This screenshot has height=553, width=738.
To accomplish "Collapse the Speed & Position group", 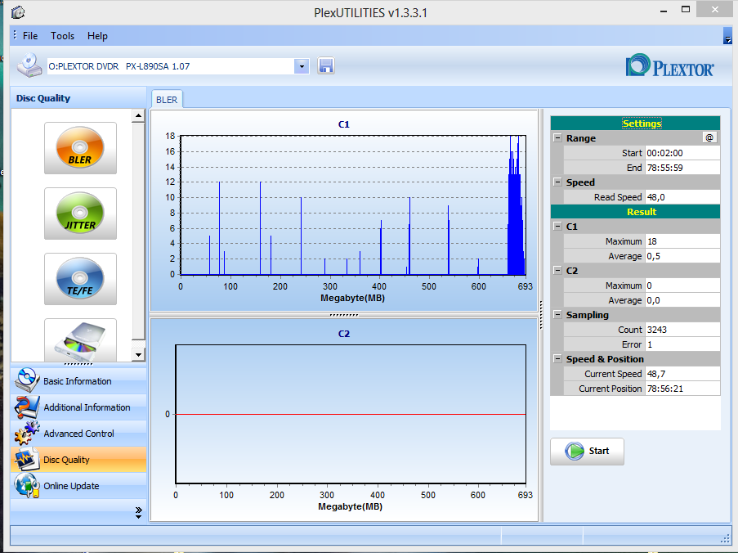I will click(557, 359).
